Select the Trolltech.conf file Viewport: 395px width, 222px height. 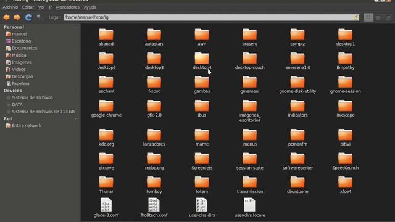(x=154, y=208)
